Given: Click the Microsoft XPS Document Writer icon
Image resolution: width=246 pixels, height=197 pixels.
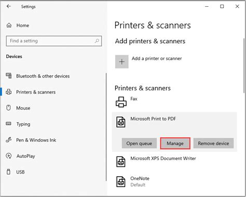Looking at the screenshot, I should 121,162.
